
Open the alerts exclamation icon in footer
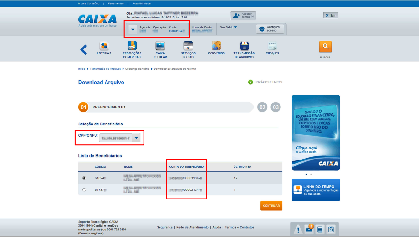point(298,229)
